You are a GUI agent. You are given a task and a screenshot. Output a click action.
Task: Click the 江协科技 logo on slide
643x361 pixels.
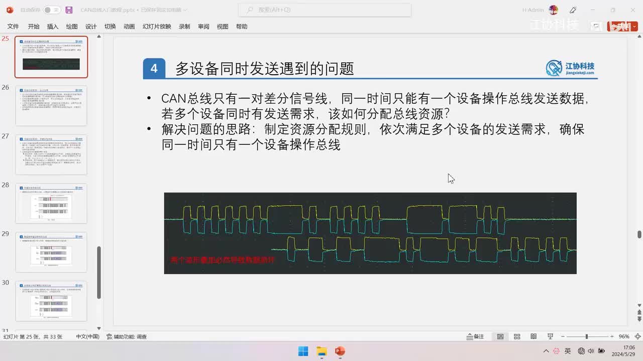coord(571,68)
